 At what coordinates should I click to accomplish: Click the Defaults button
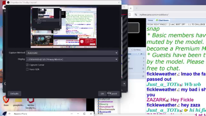tap(14, 94)
